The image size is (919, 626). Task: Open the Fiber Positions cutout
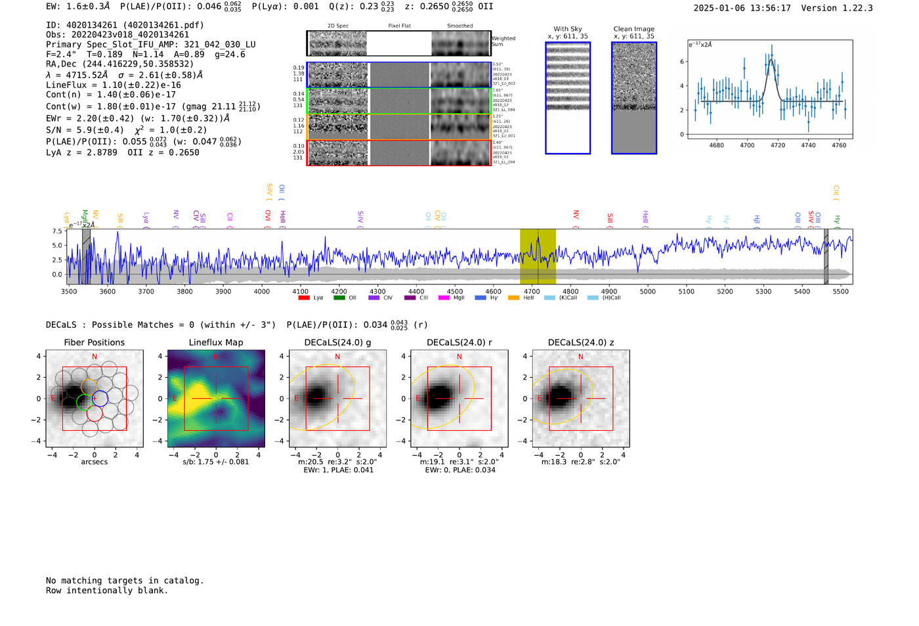(94, 399)
